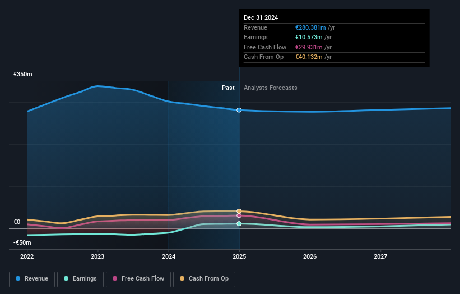The image size is (460, 294).
Task: Click the Past section label
Action: [x=228, y=88]
